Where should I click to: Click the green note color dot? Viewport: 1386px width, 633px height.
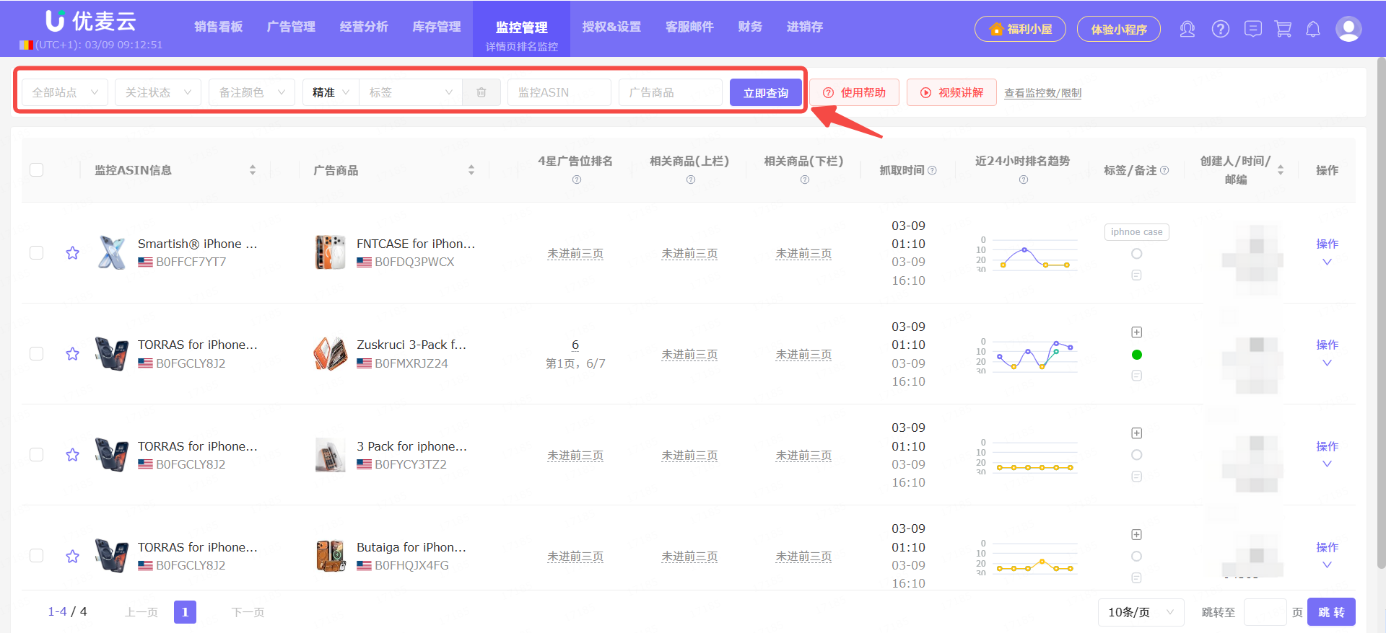[1136, 355]
